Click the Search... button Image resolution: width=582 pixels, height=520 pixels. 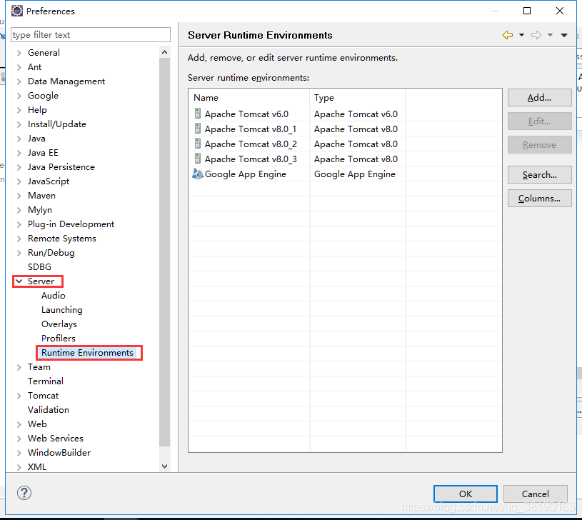[539, 175]
